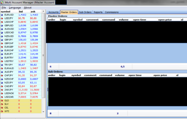The width and height of the screenshot is (187, 119).
Task: Select the ZARJPY row symbol name
Action: point(9,90)
